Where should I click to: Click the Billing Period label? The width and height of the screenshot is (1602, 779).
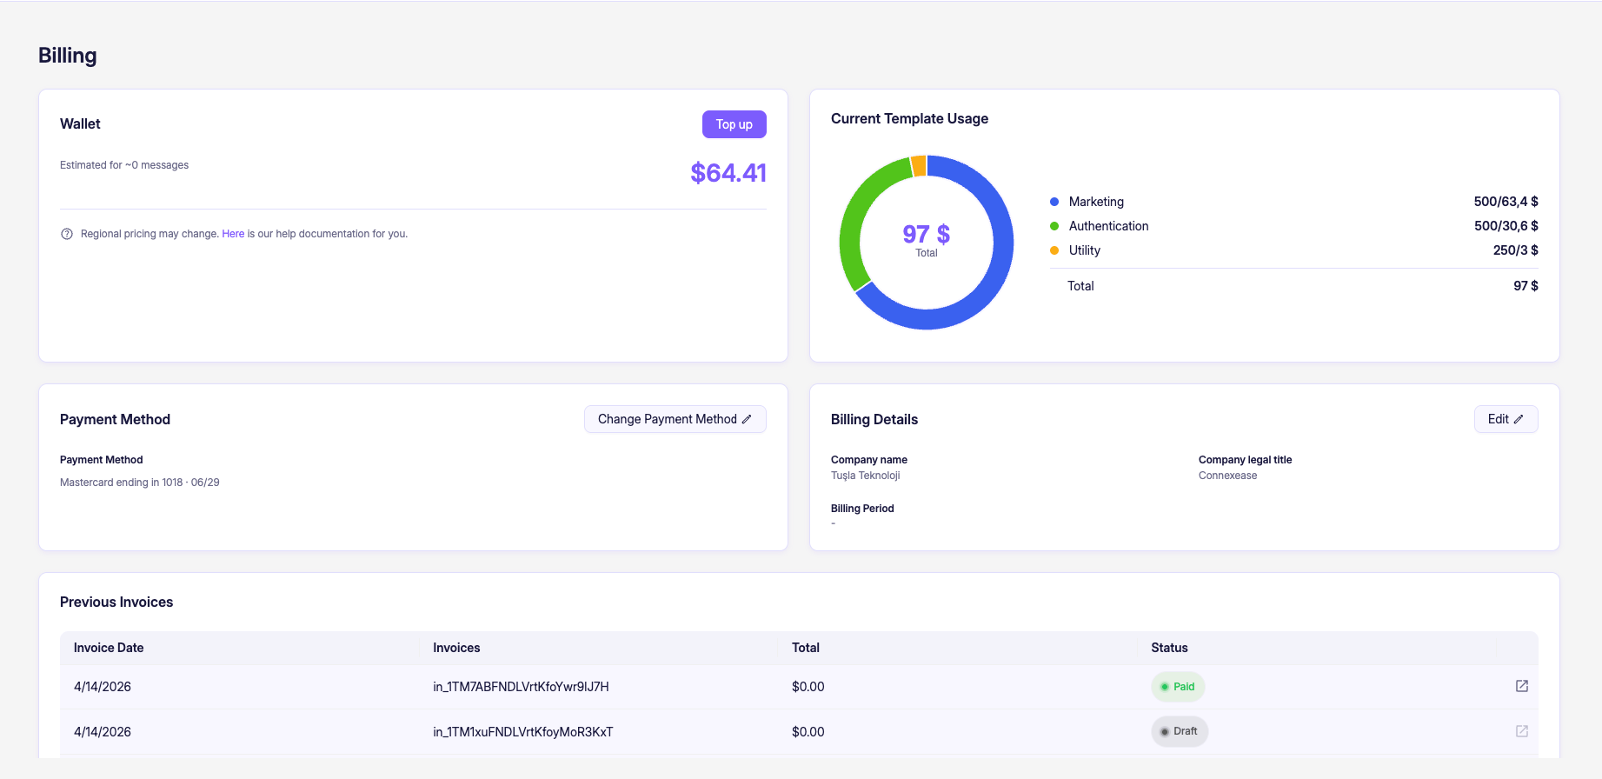(862, 509)
